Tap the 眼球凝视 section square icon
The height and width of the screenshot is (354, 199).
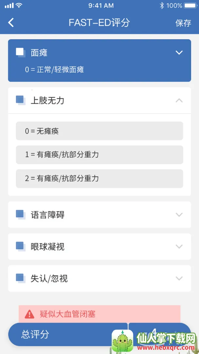(20, 246)
